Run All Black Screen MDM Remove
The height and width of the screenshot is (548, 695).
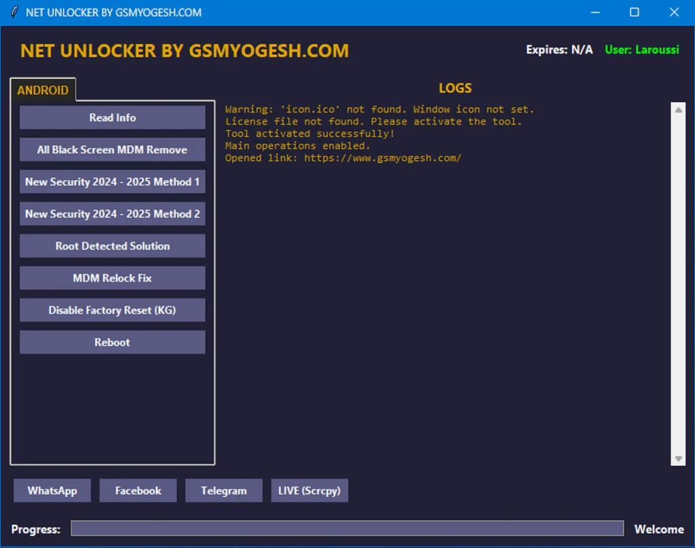click(112, 149)
